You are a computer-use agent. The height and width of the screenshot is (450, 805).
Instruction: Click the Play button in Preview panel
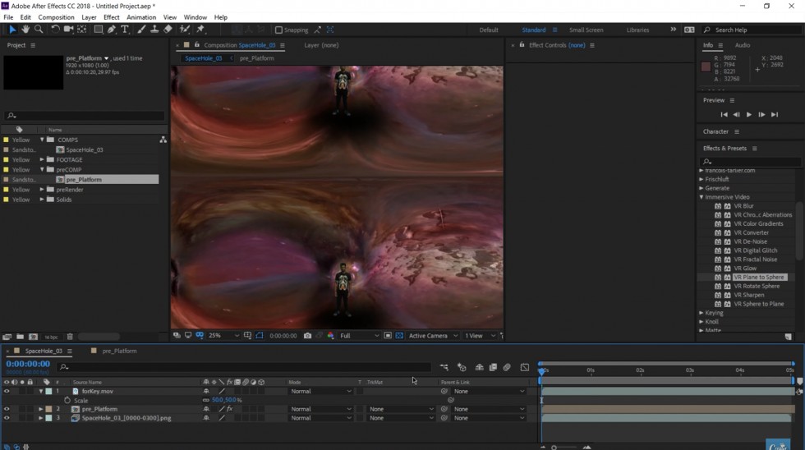coord(748,115)
